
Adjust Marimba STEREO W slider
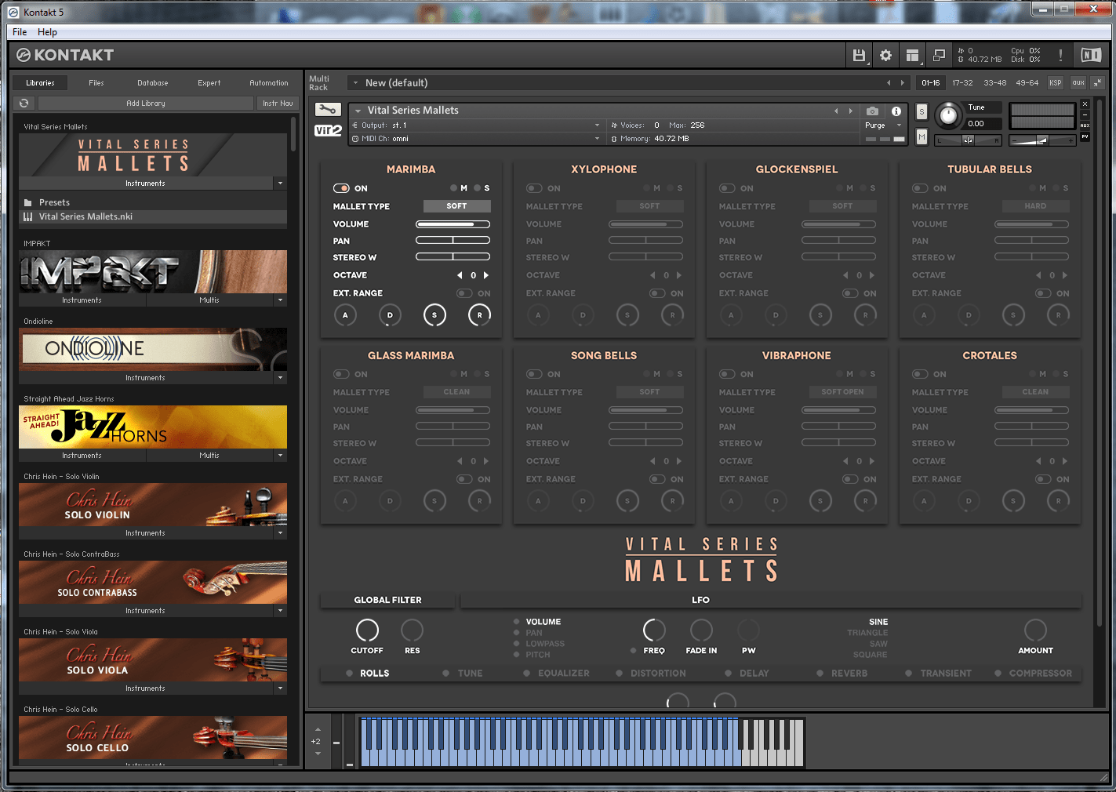(453, 257)
